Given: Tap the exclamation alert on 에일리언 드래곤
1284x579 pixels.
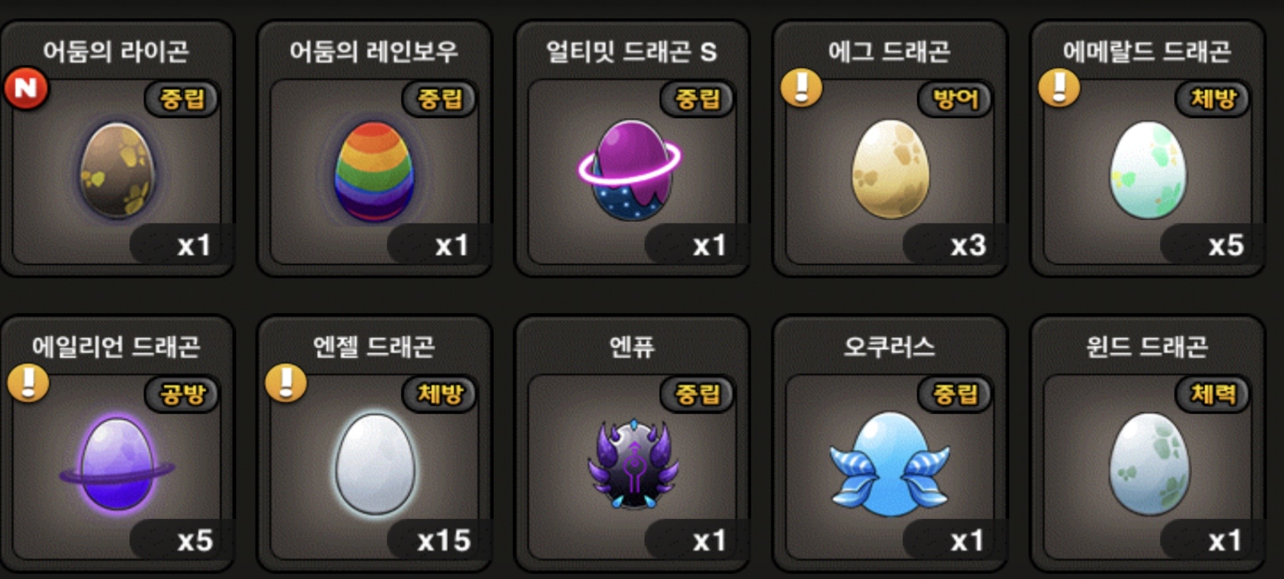Looking at the screenshot, I should [28, 383].
